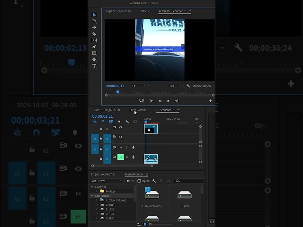Click Gang to Program Monitor icon
The image size is (303, 227).
[142, 101]
